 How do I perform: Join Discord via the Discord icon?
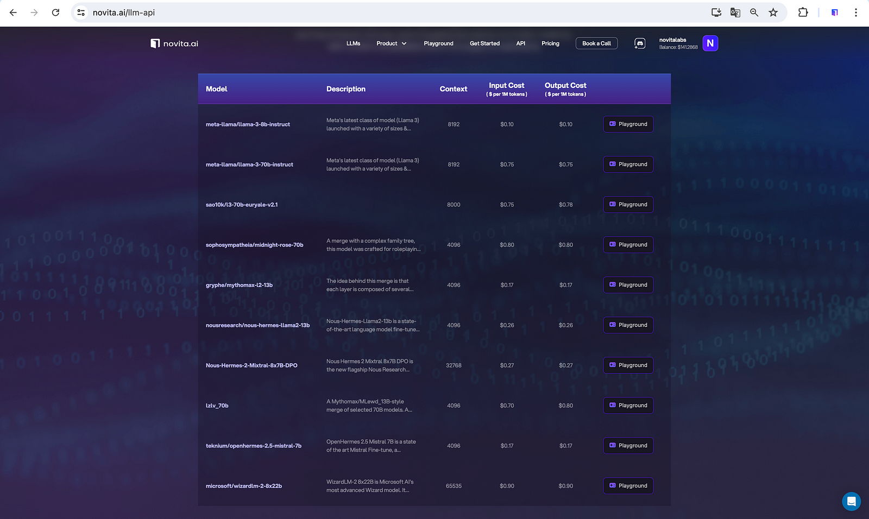(640, 43)
